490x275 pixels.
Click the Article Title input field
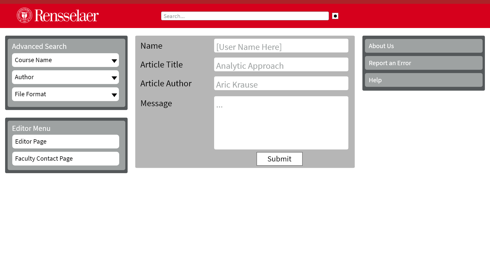(281, 65)
